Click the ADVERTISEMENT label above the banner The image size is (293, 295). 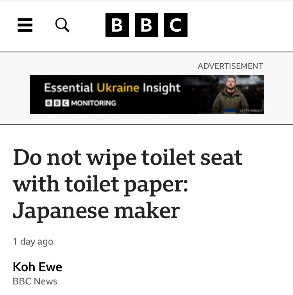pos(230,66)
